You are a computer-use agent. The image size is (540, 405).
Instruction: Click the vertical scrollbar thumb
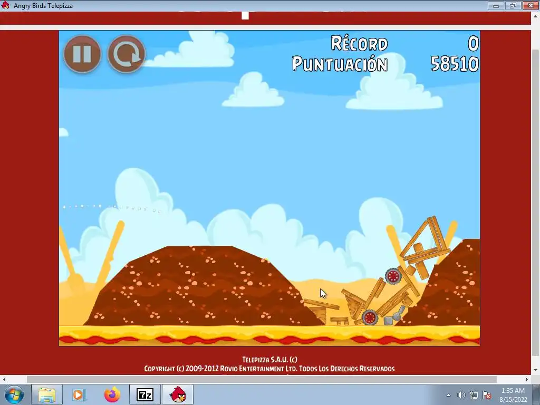point(536,203)
